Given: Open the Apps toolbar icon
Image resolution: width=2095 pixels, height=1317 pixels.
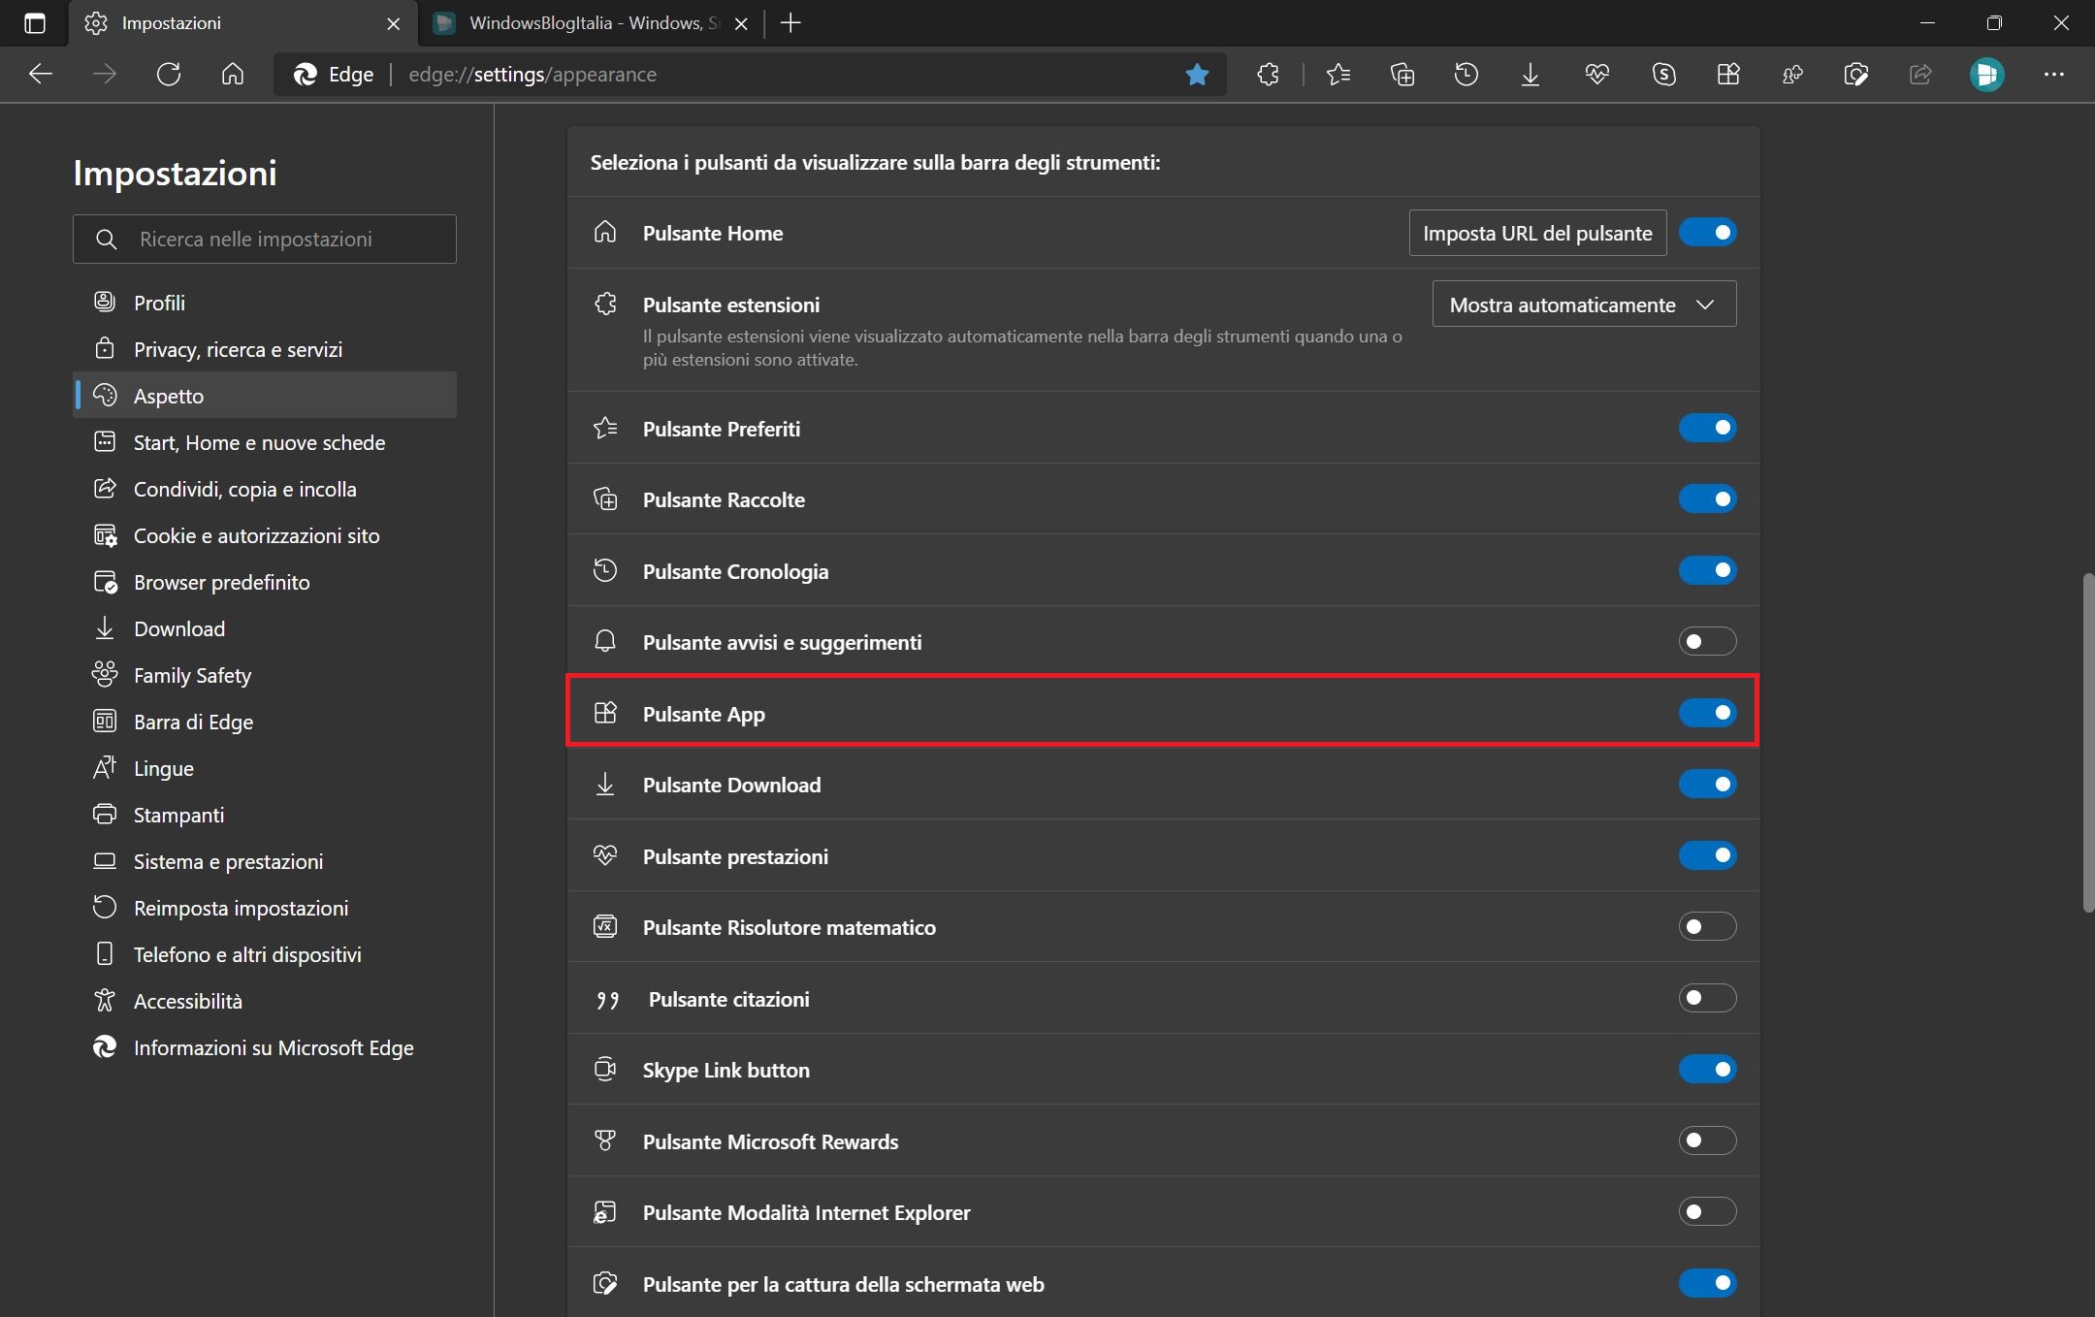Looking at the screenshot, I should (x=1728, y=75).
